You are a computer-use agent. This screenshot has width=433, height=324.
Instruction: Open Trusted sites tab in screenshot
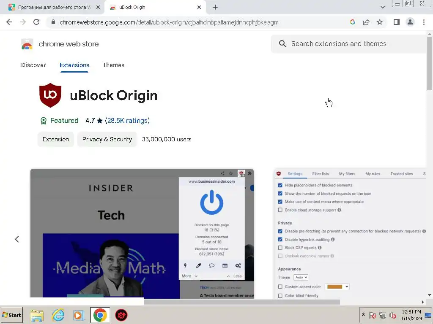(402, 174)
